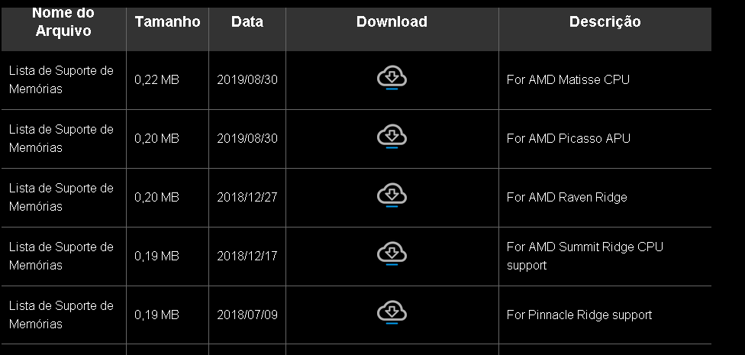Click the 2018/12/27 date cell
Screen dimensions: 745x355
[x=247, y=197]
